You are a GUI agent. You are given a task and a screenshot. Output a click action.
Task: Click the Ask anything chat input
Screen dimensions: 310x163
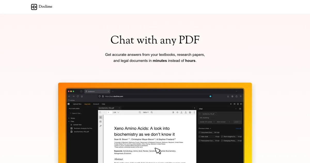click(220, 118)
